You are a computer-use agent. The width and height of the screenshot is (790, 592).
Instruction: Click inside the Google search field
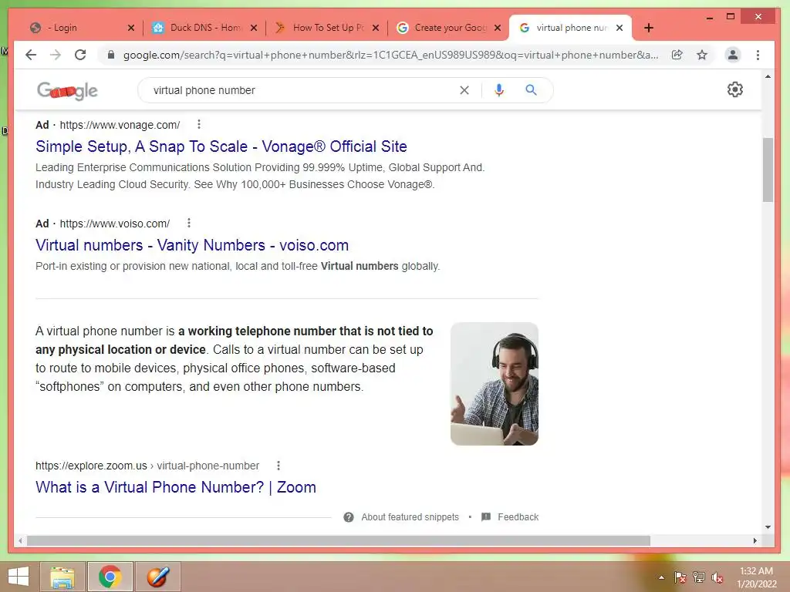302,90
